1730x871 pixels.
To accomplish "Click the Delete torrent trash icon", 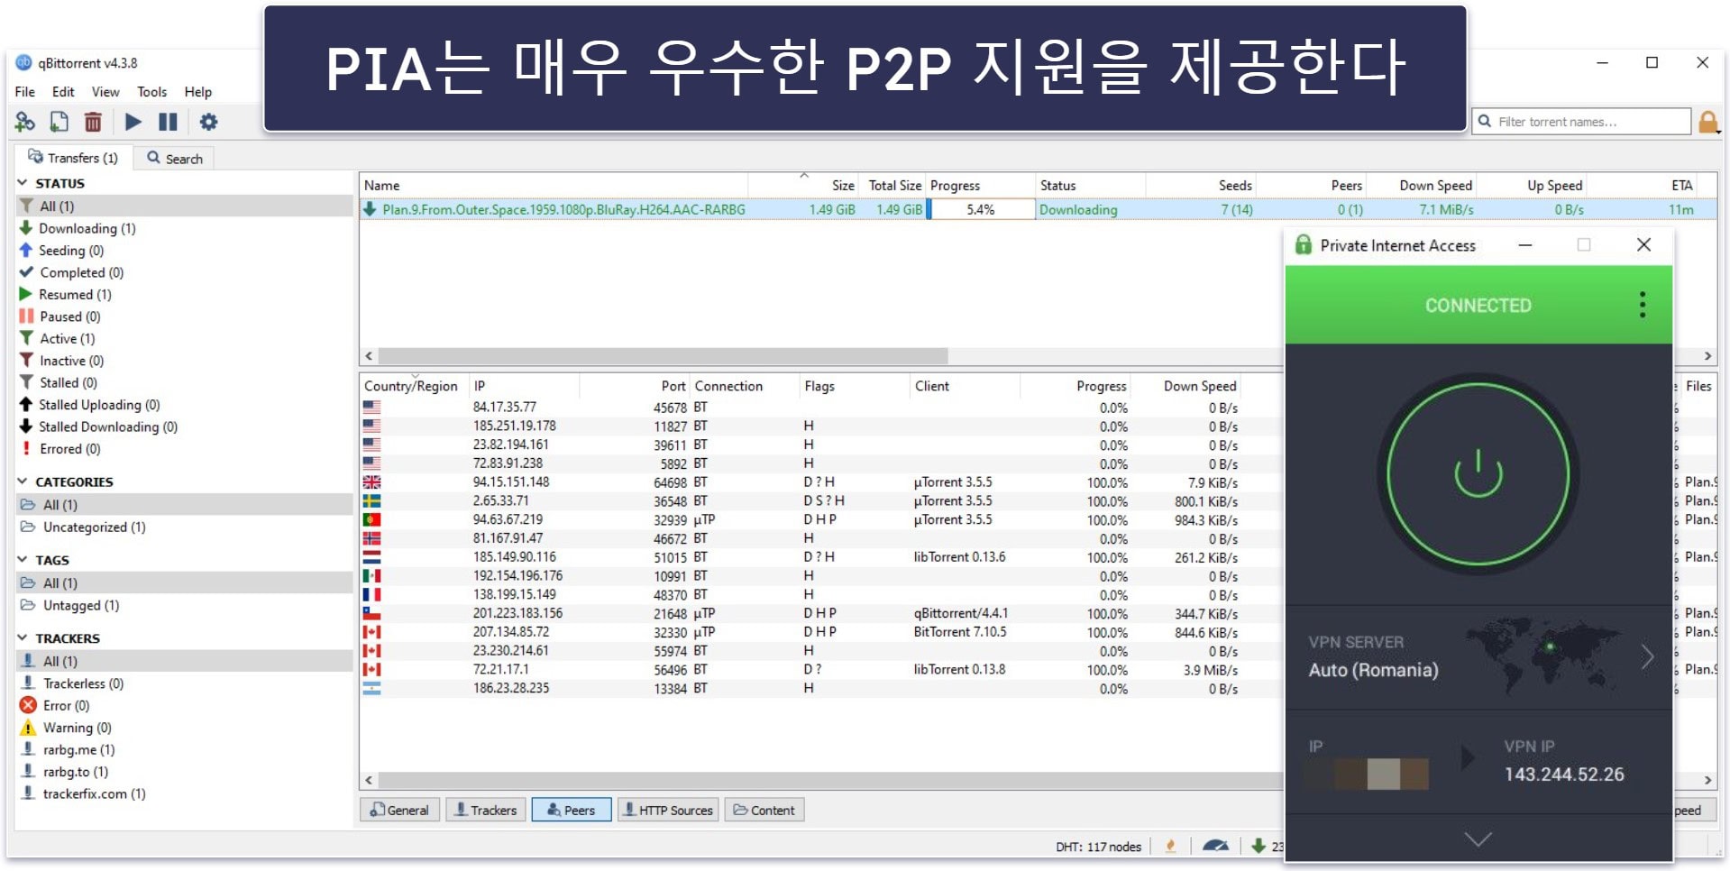I will 93,122.
